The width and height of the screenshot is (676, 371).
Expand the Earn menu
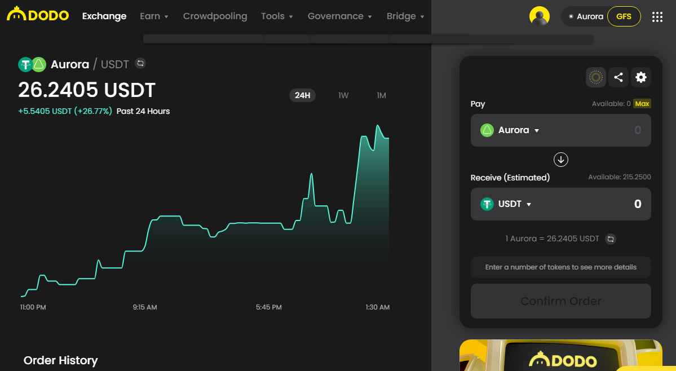(154, 16)
